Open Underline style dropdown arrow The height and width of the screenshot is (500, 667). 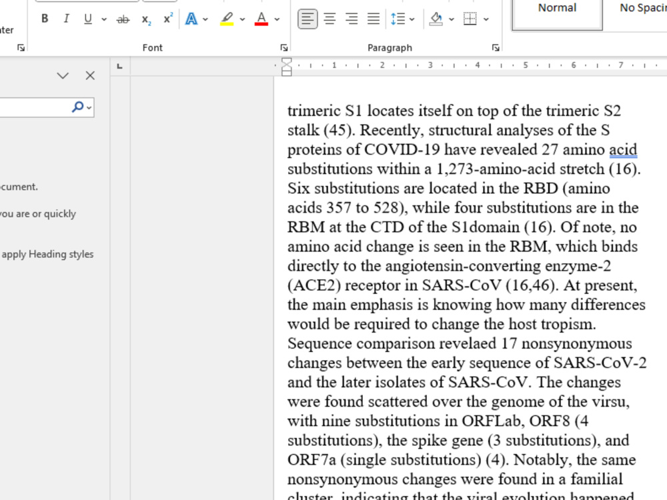click(x=104, y=19)
